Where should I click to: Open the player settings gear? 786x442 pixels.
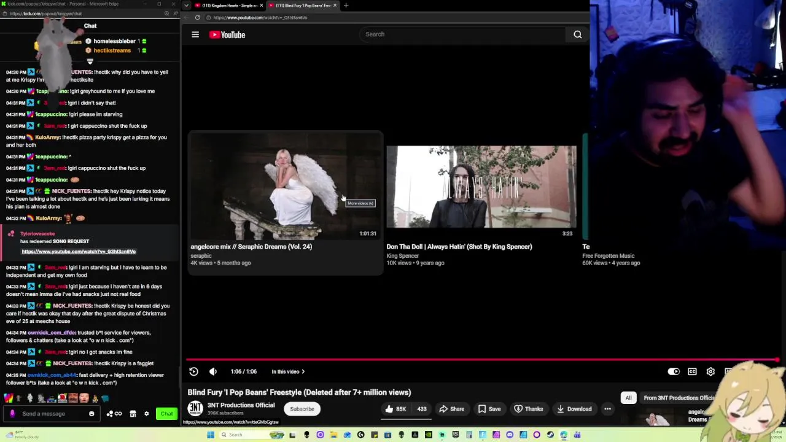click(x=710, y=371)
